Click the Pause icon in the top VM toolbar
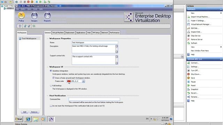 point(37,2)
